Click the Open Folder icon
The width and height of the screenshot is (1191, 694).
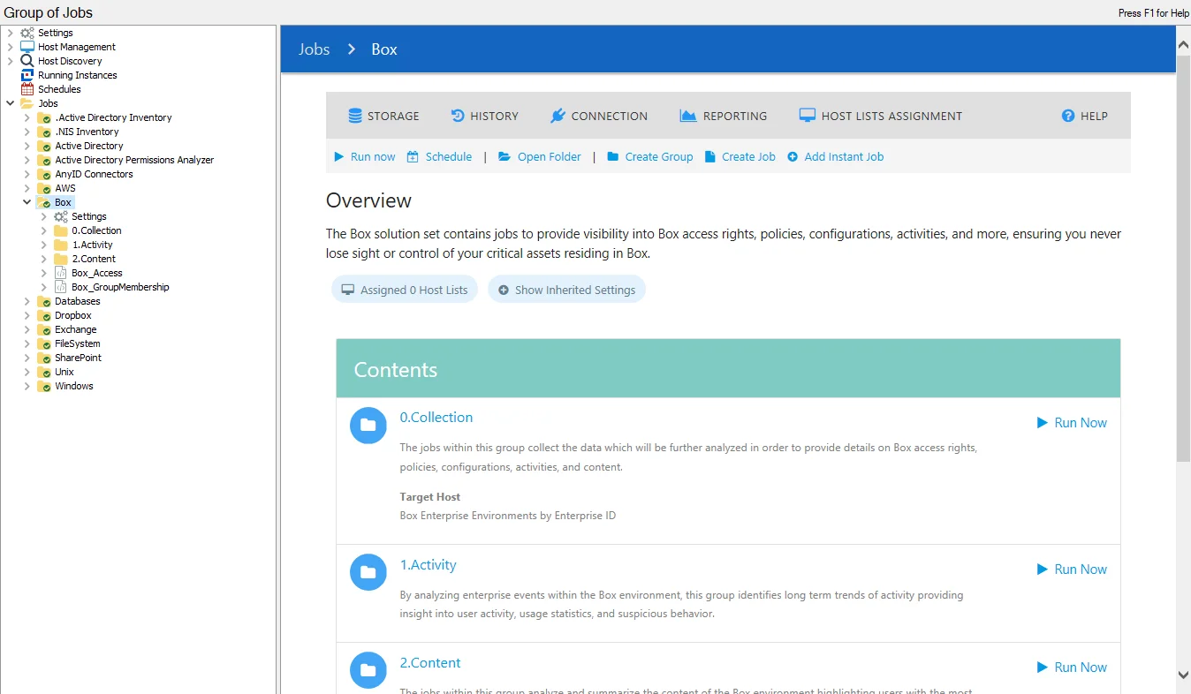click(x=504, y=156)
